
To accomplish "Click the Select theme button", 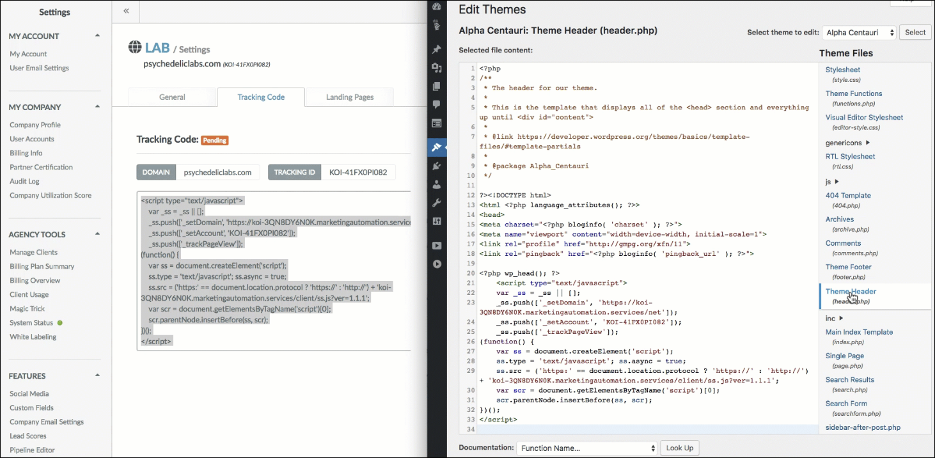I will click(915, 33).
